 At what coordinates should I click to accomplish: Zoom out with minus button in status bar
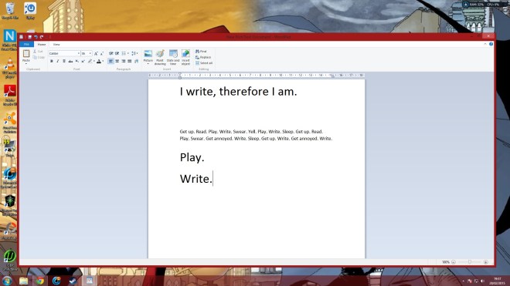point(454,262)
